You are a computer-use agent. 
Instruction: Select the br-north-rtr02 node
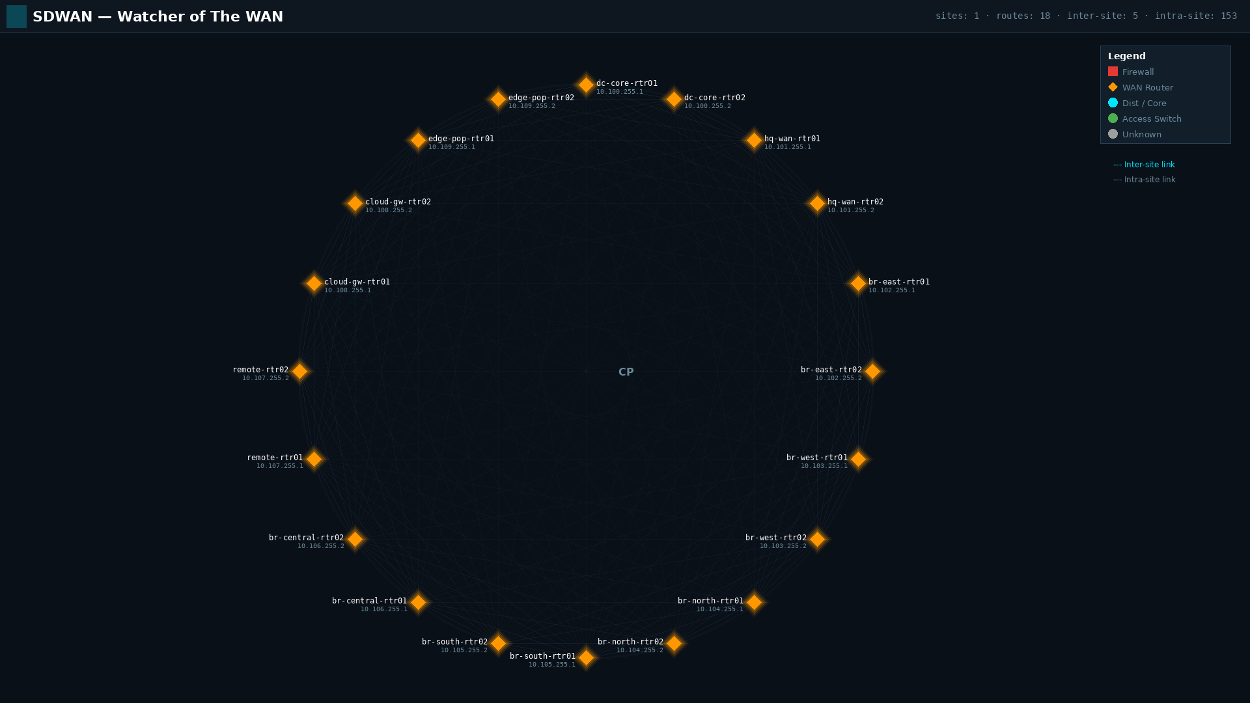click(675, 643)
